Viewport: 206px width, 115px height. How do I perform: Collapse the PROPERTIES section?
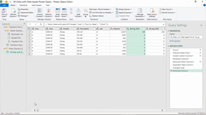(x=168, y=31)
